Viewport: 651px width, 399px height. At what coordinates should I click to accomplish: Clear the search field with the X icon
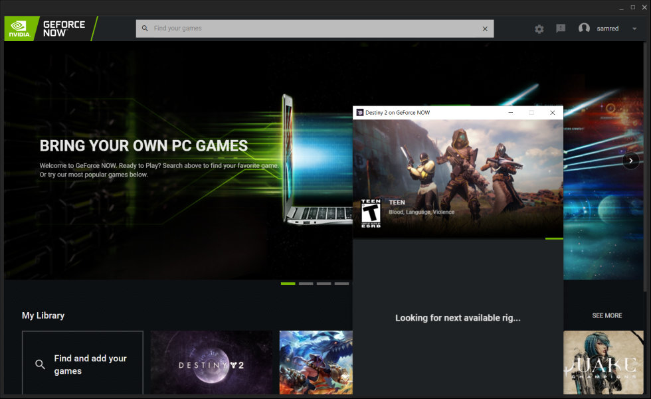485,29
